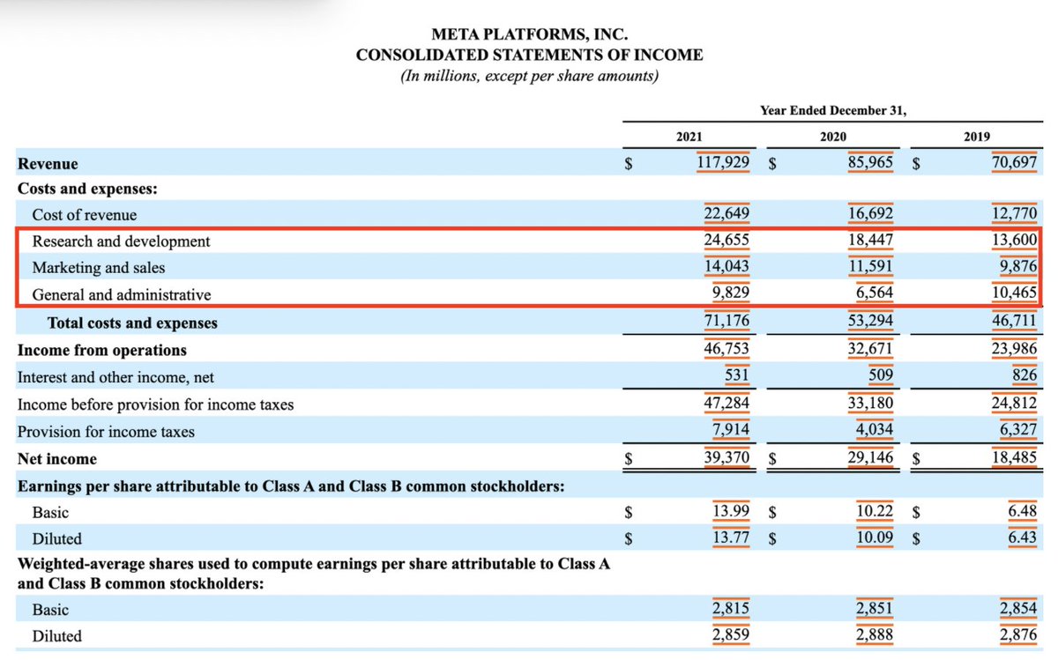Select 2021 basic shares 2,815
Image resolution: width=1058 pixels, height=660 pixels.
(x=730, y=609)
